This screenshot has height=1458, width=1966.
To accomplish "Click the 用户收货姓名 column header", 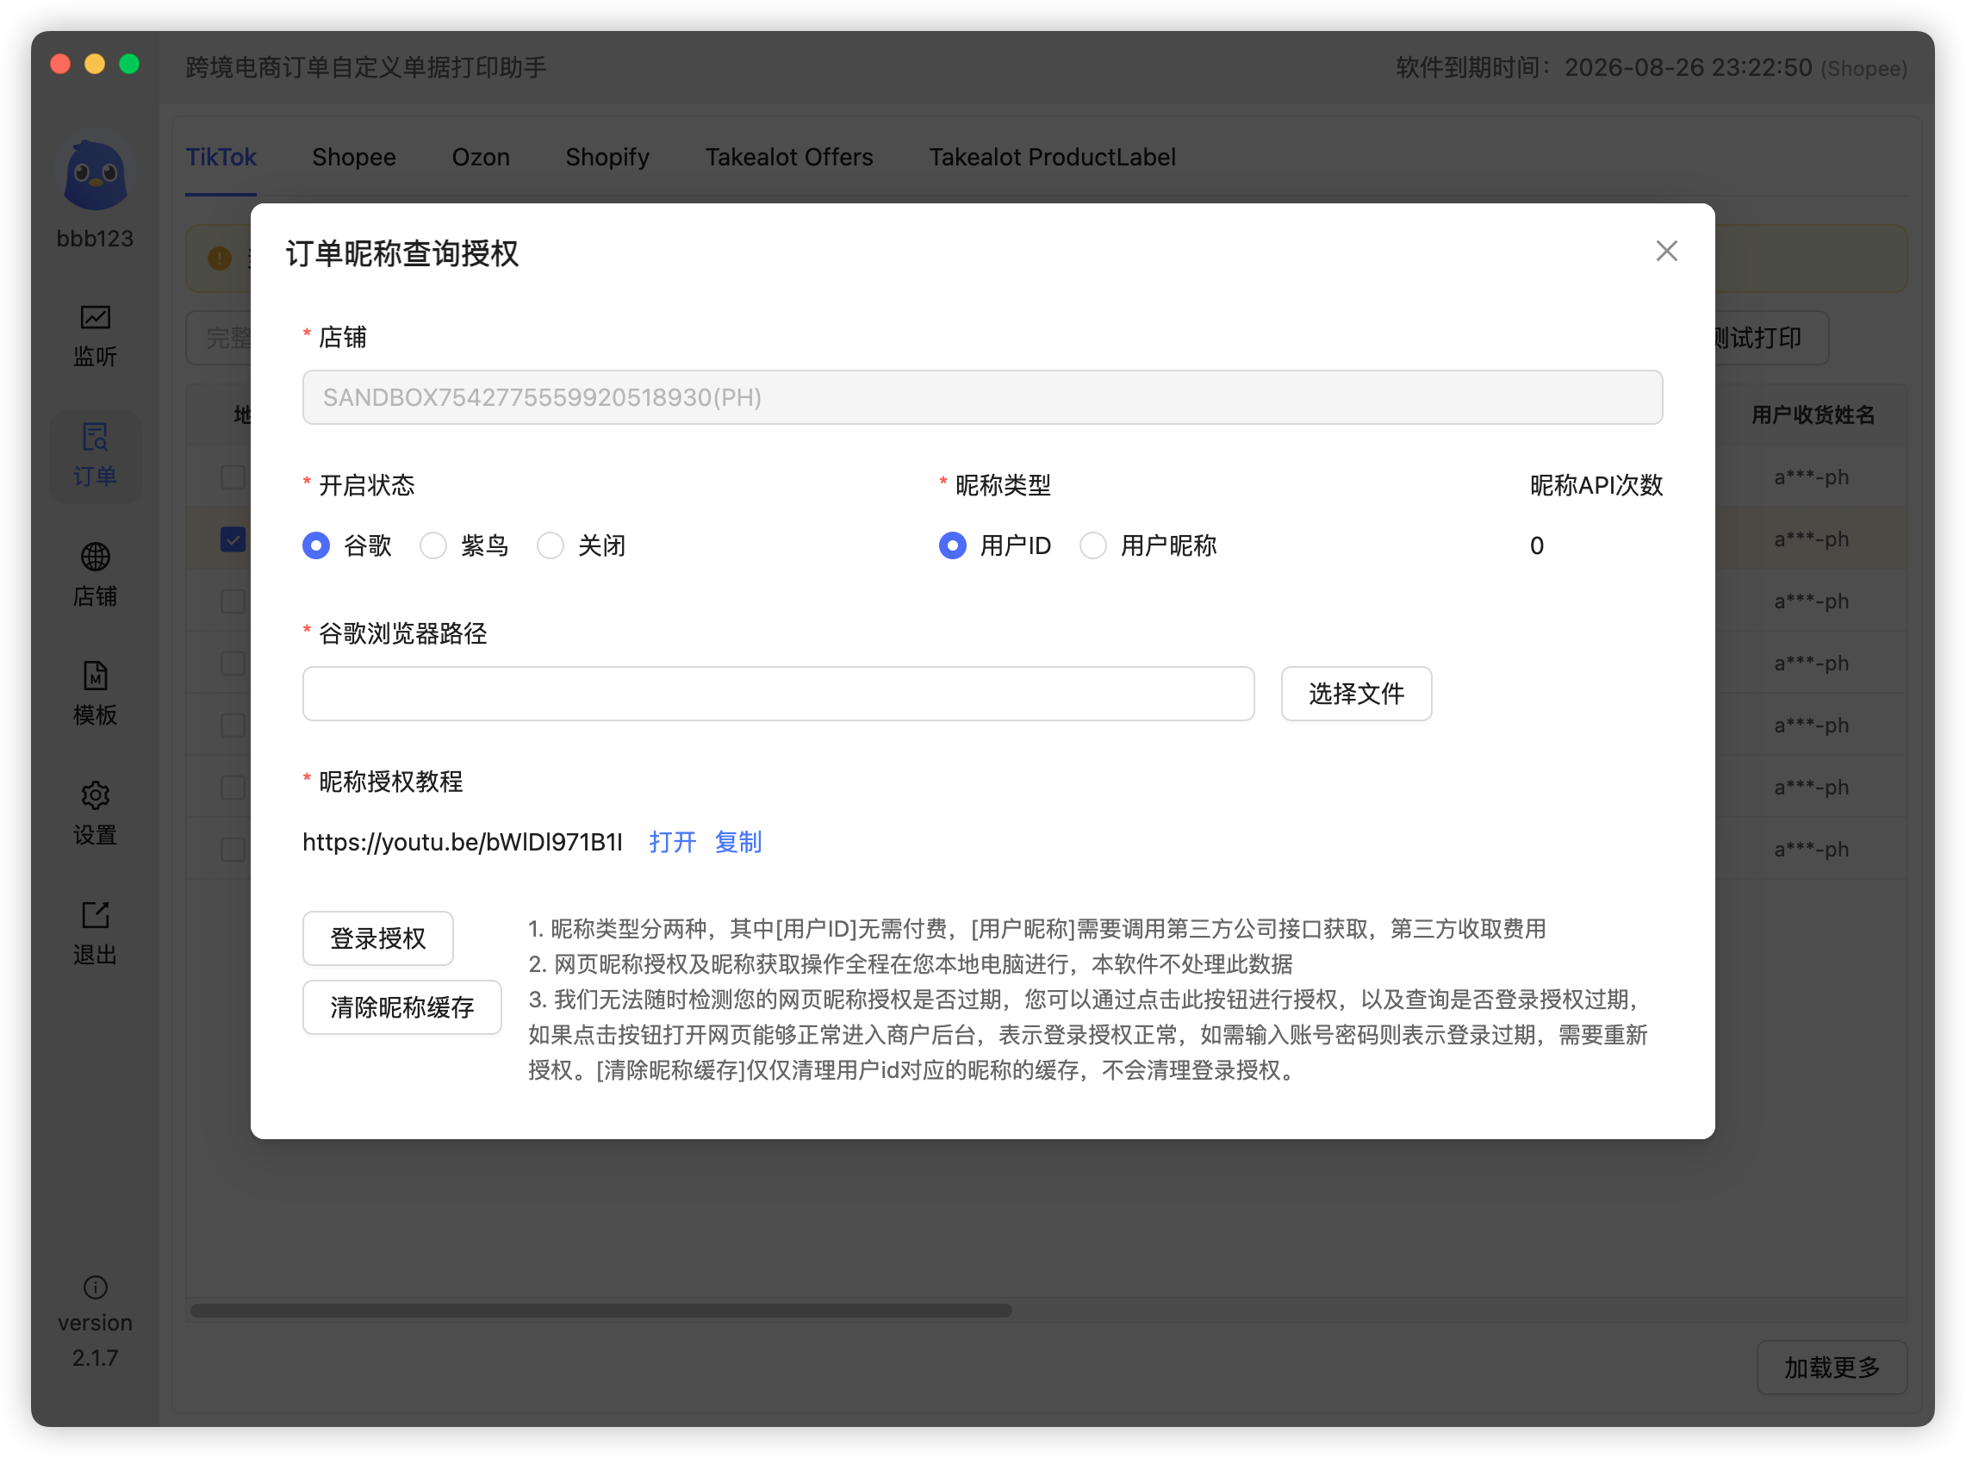I will [1813, 414].
